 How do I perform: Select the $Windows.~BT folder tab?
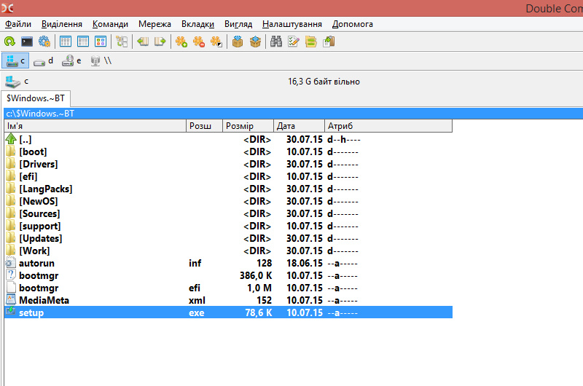[x=36, y=98]
